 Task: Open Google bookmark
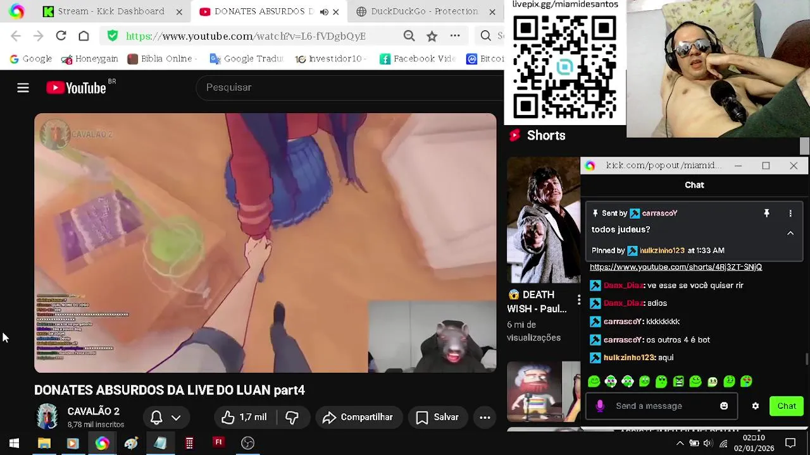click(x=30, y=59)
